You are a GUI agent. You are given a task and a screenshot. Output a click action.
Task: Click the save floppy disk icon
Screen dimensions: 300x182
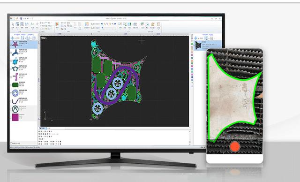(21, 19)
